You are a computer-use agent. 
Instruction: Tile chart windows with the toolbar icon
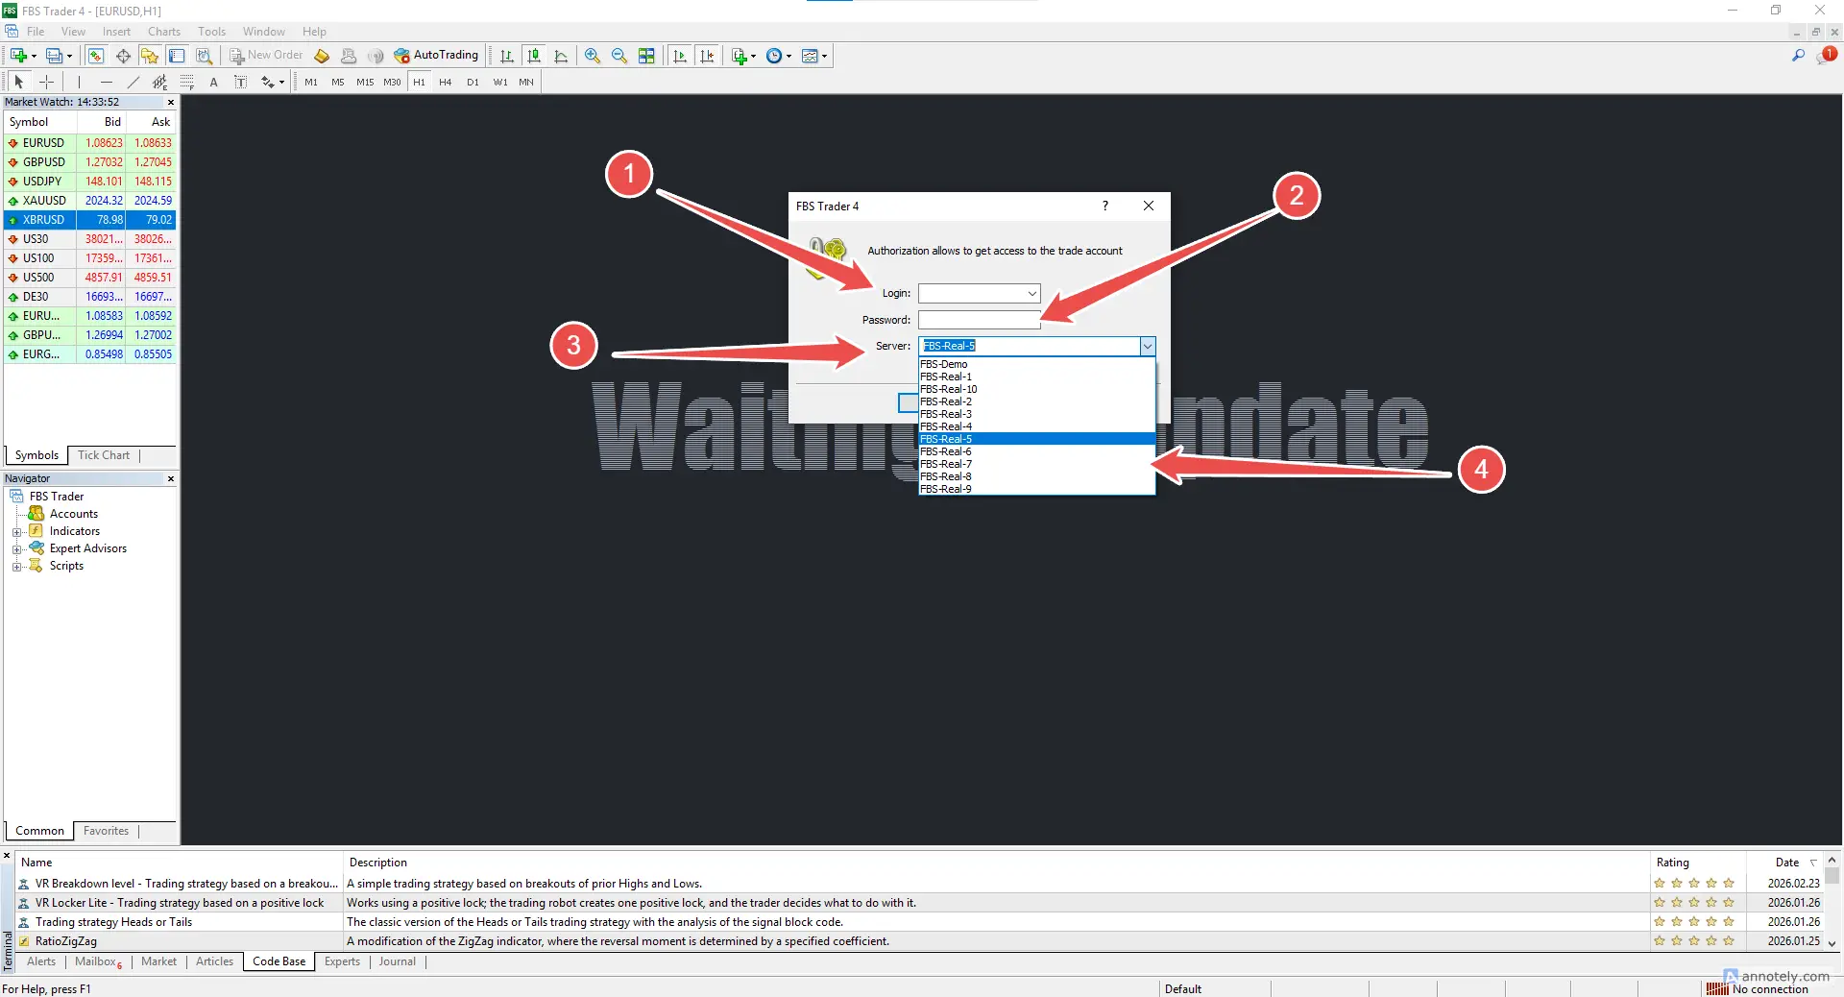tap(647, 55)
